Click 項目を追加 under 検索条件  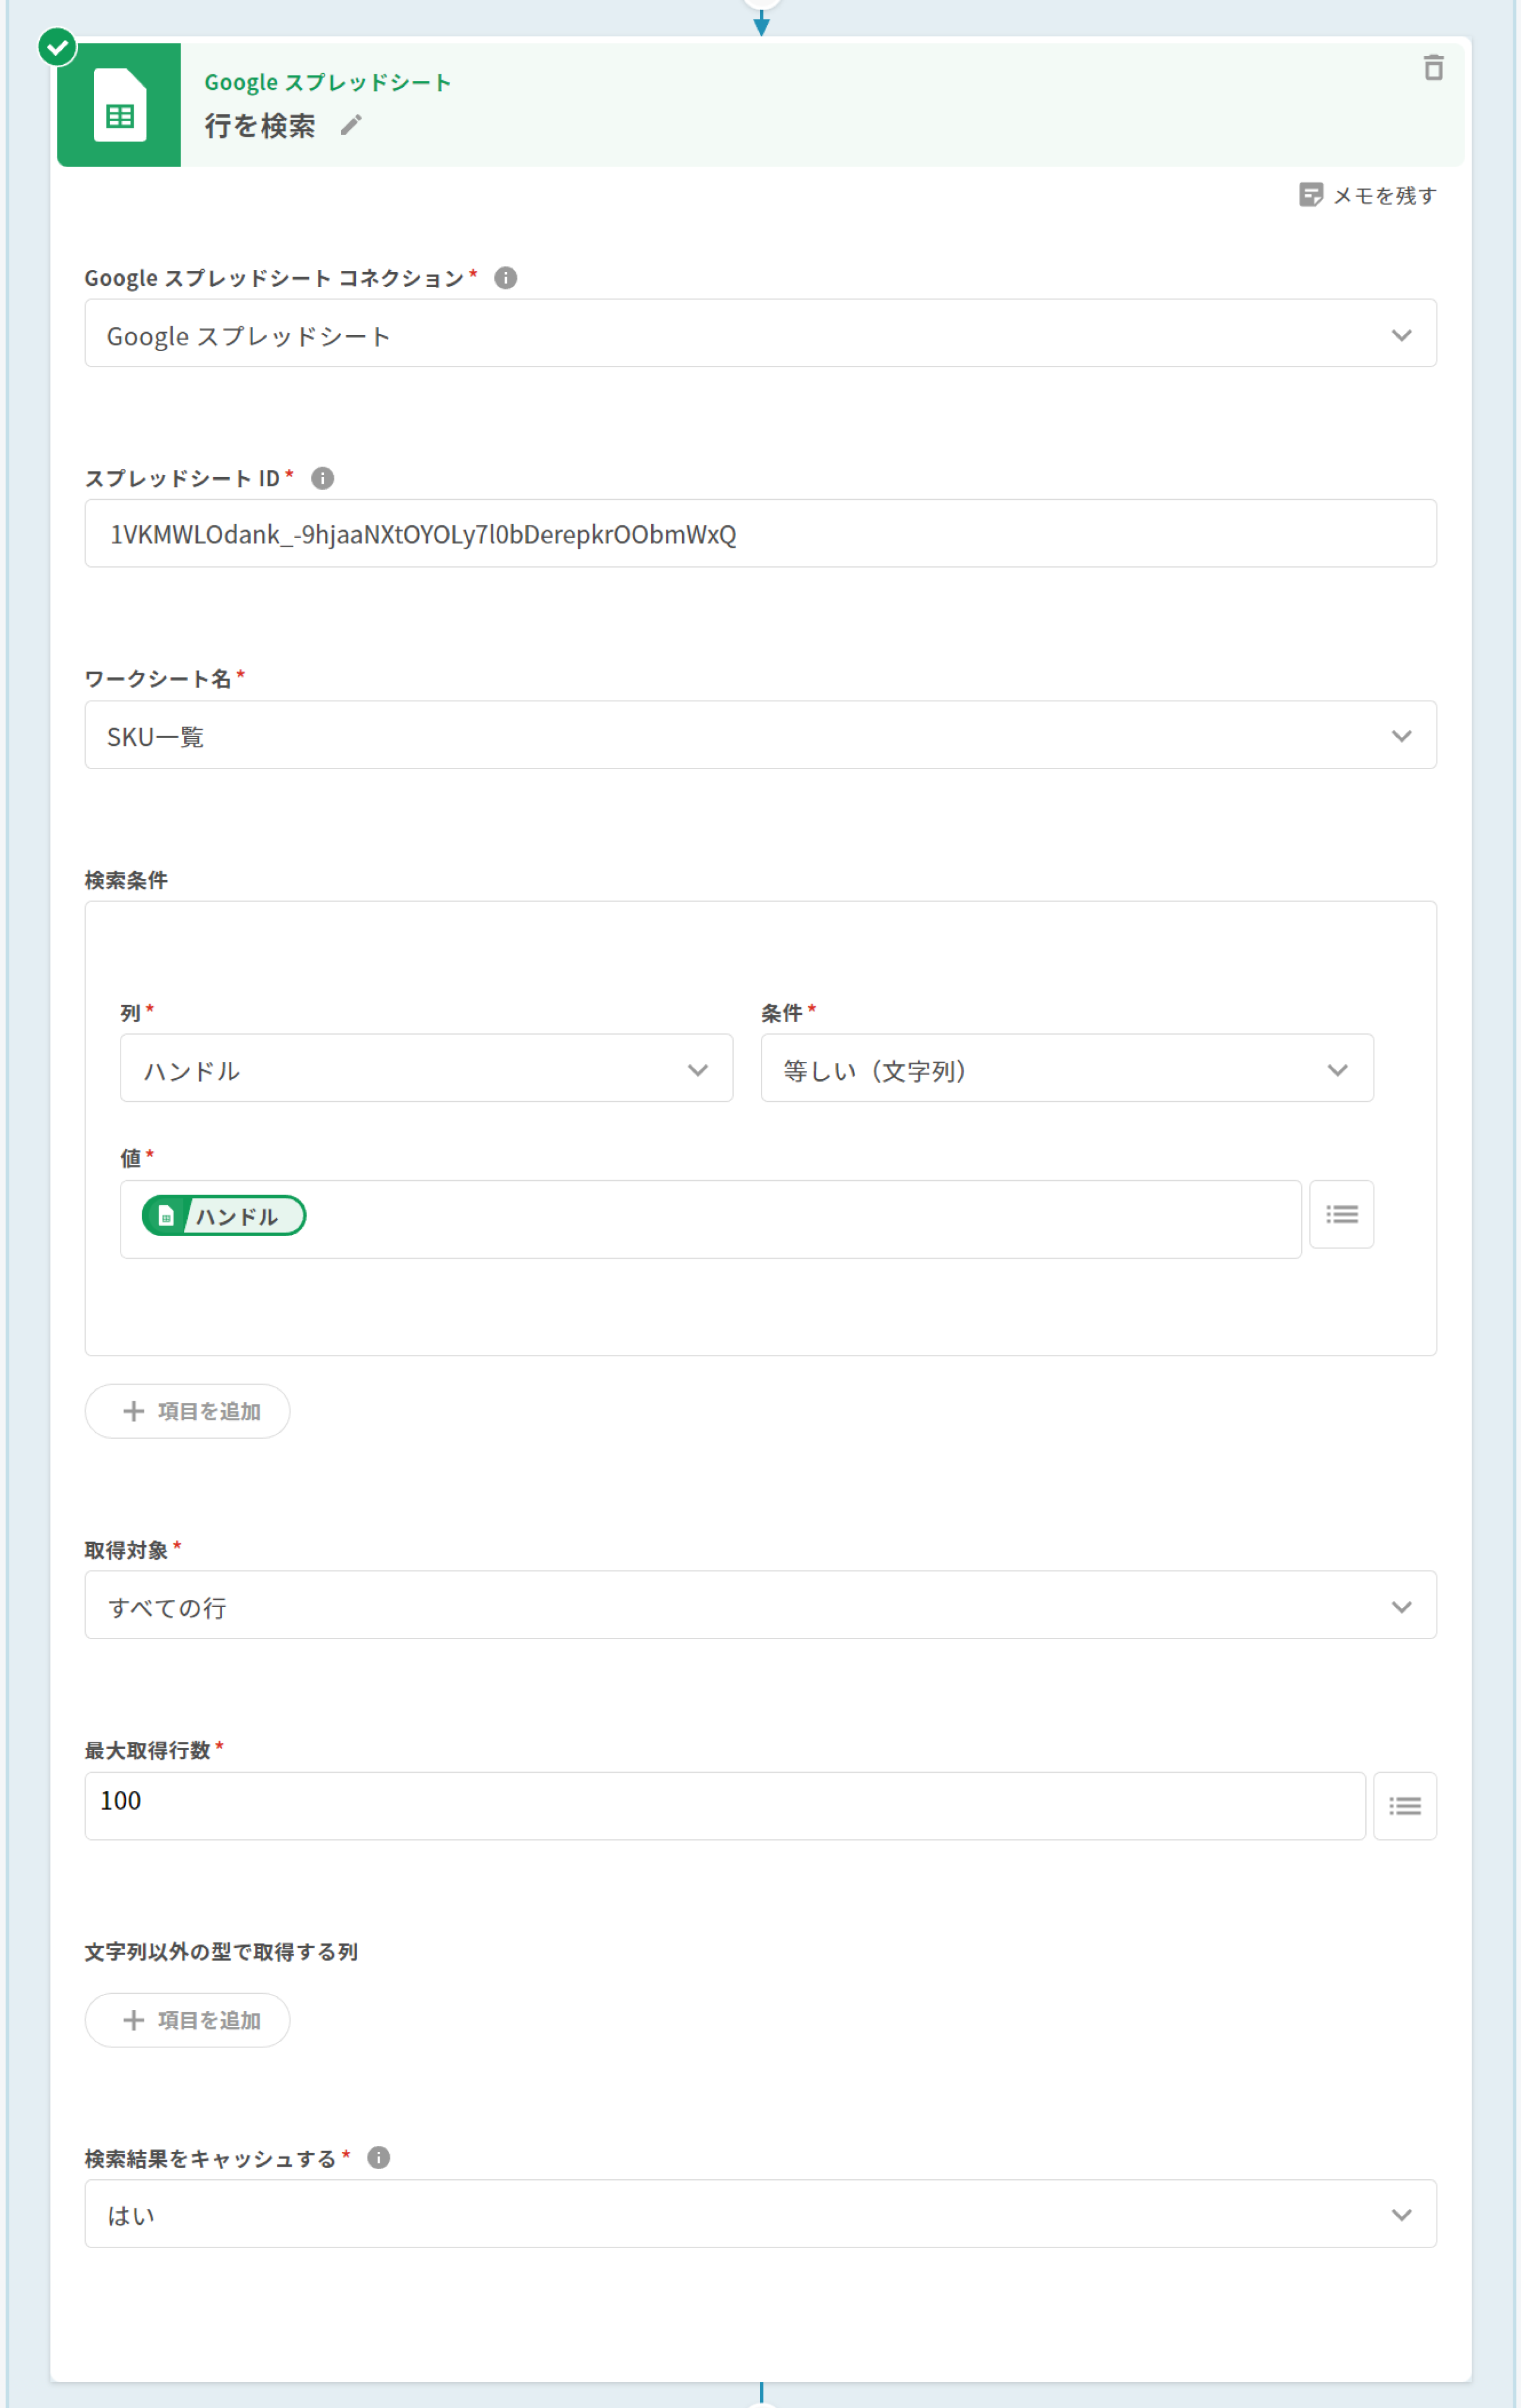click(188, 1411)
